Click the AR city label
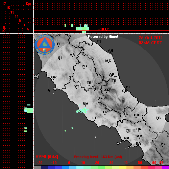 (72, 55)
